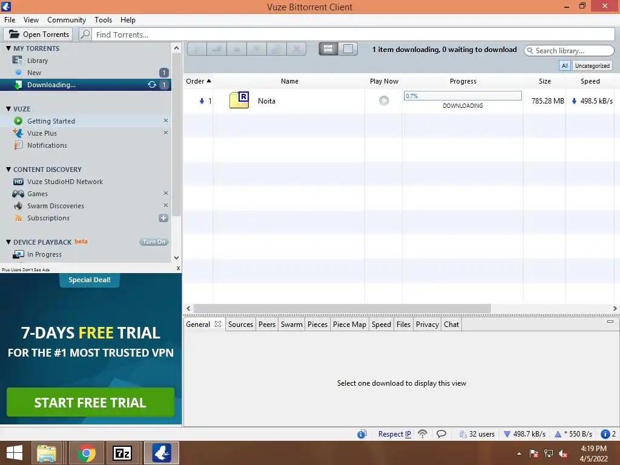This screenshot has height=465, width=620.
Task: Switch to the Peers tab
Action: (267, 325)
